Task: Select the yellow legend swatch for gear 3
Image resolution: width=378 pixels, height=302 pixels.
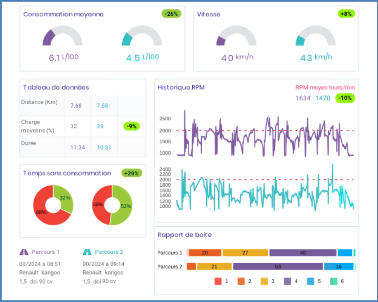Action: point(264,281)
